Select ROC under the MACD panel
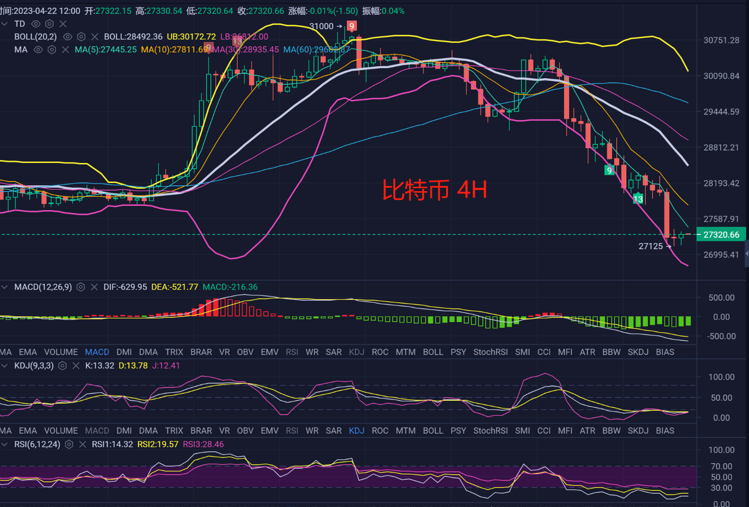This screenshot has height=507, width=749. tap(380, 352)
